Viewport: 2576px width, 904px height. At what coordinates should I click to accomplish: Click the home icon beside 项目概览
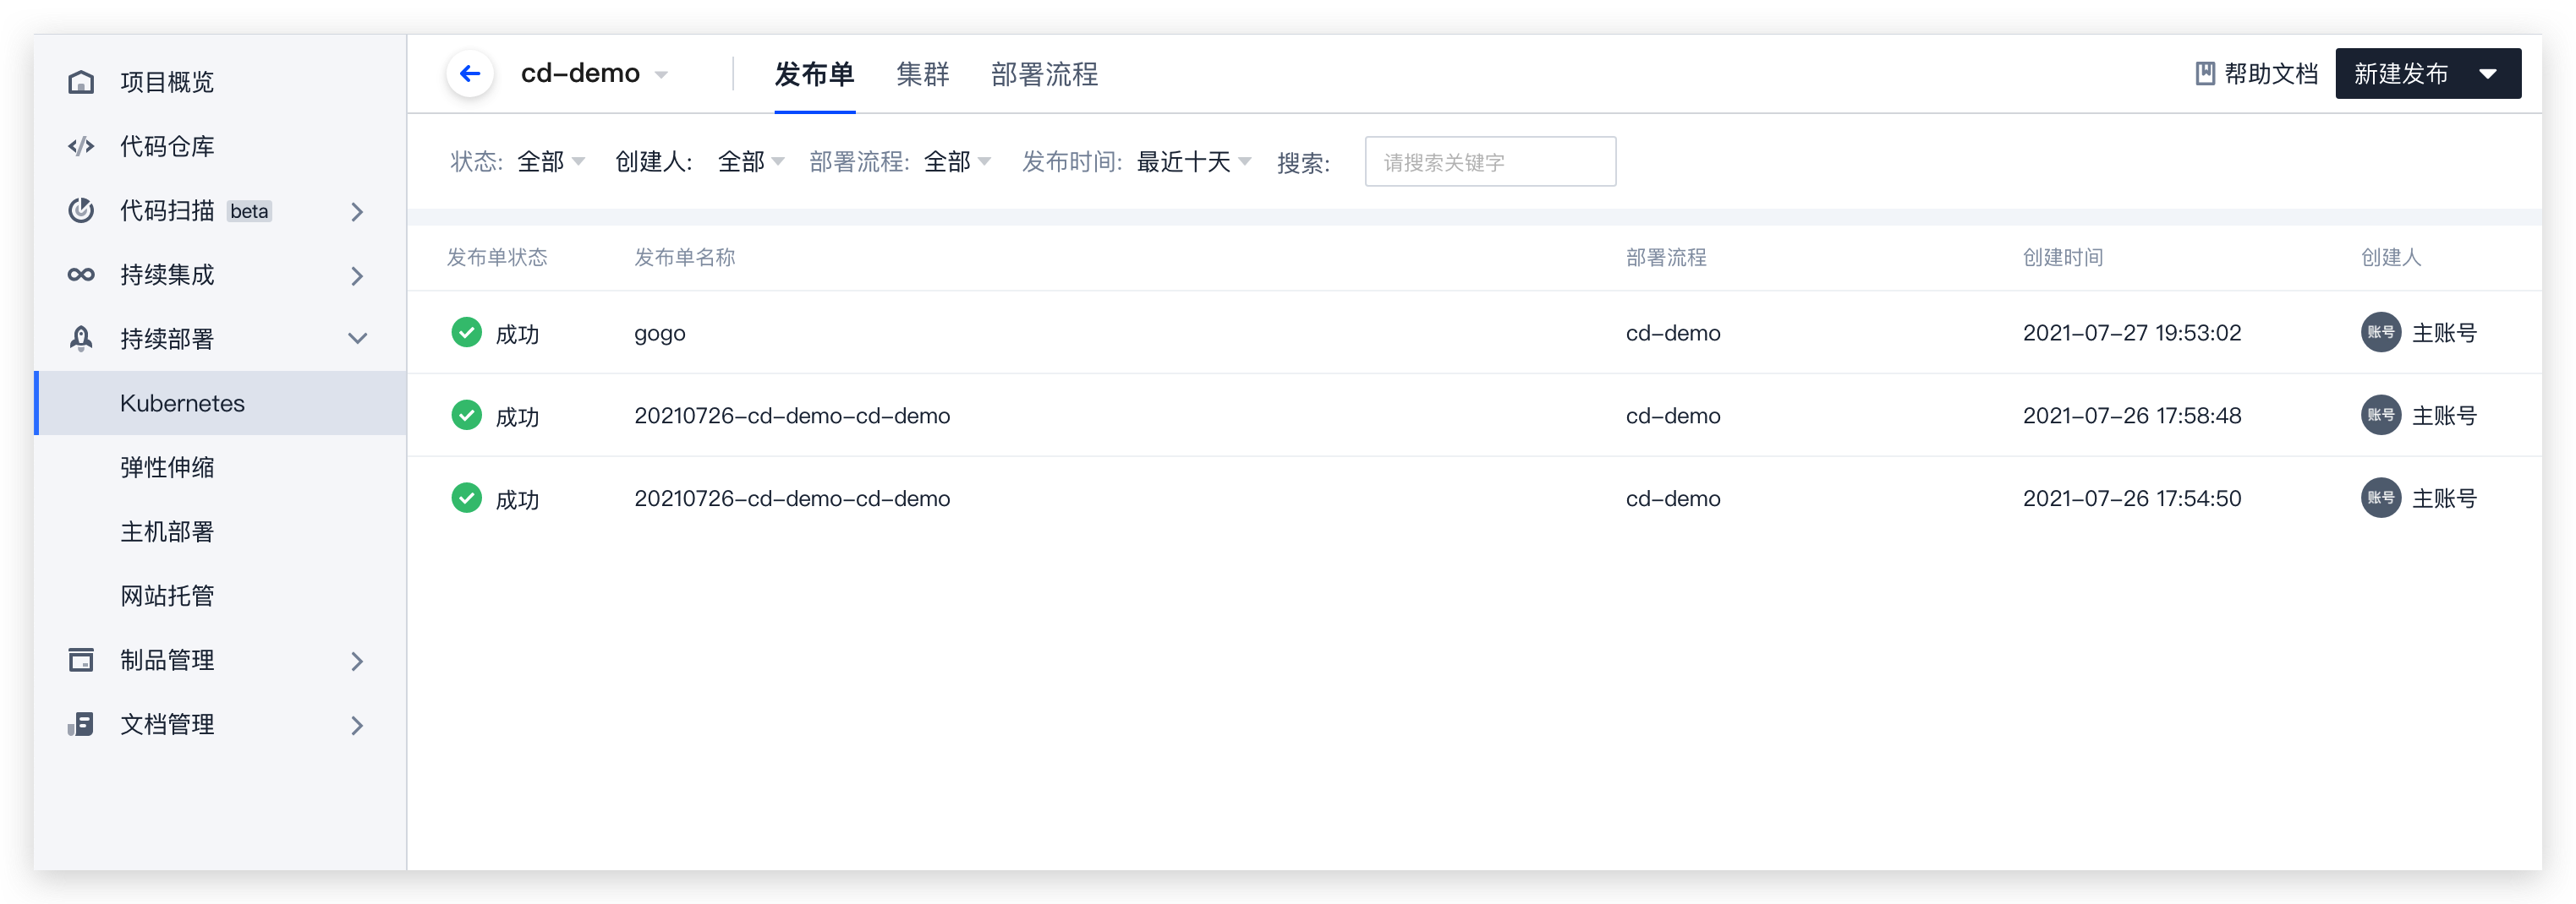pos(81,82)
